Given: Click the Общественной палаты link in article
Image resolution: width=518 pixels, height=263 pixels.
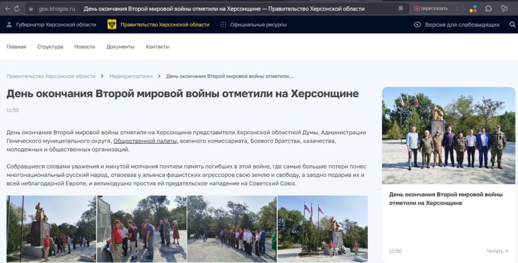Looking at the screenshot, I should click(x=146, y=141).
